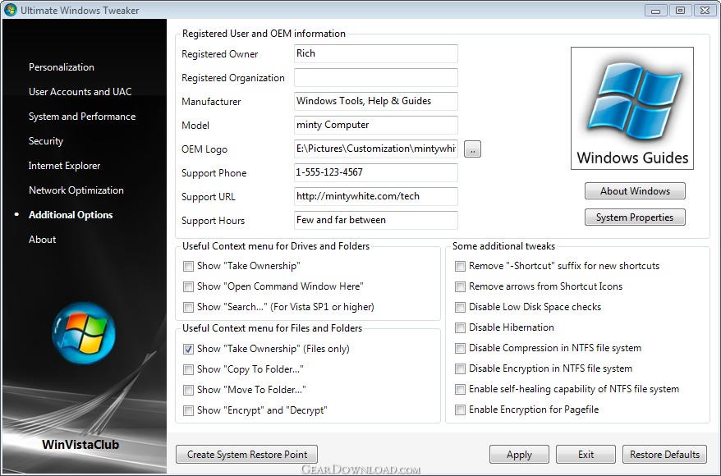Select the Security section
The height and width of the screenshot is (476, 721).
[45, 141]
